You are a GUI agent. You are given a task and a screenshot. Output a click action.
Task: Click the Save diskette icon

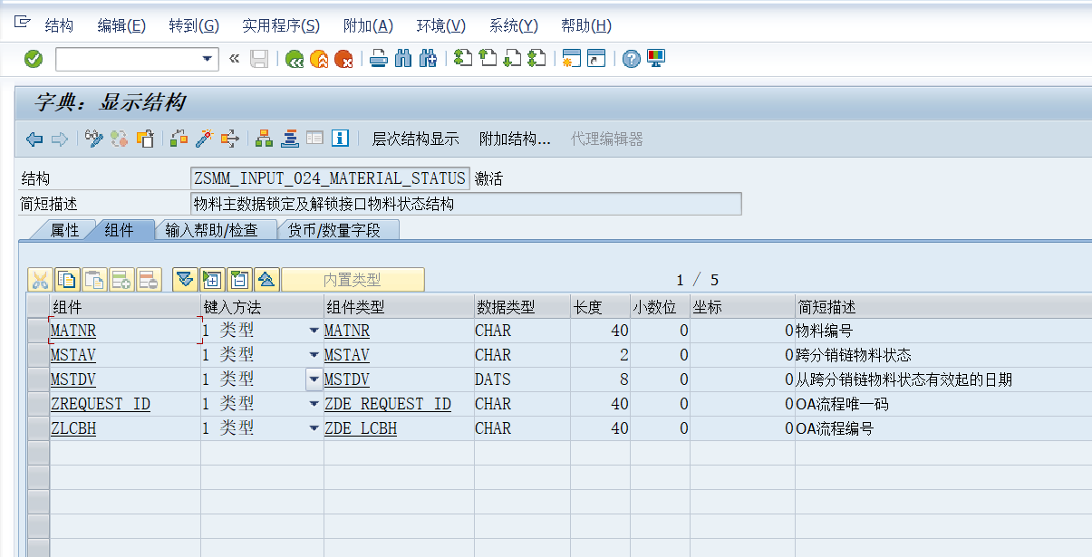coord(259,59)
